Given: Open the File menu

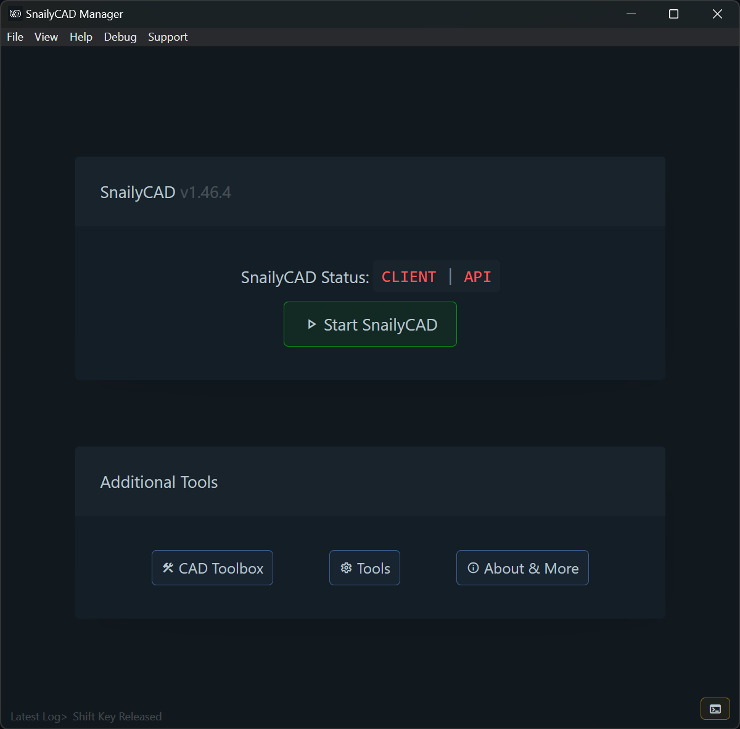Looking at the screenshot, I should tap(14, 36).
